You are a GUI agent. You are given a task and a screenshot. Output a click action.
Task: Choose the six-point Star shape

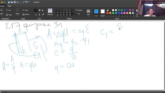[67, 12]
